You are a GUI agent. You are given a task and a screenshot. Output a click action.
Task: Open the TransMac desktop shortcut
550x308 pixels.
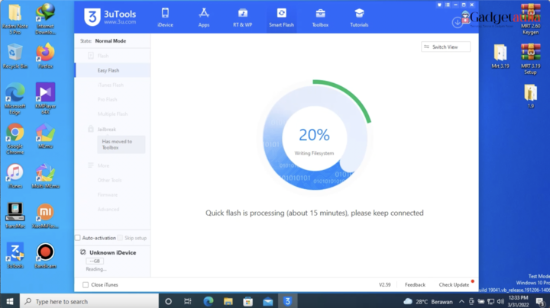[x=15, y=216]
